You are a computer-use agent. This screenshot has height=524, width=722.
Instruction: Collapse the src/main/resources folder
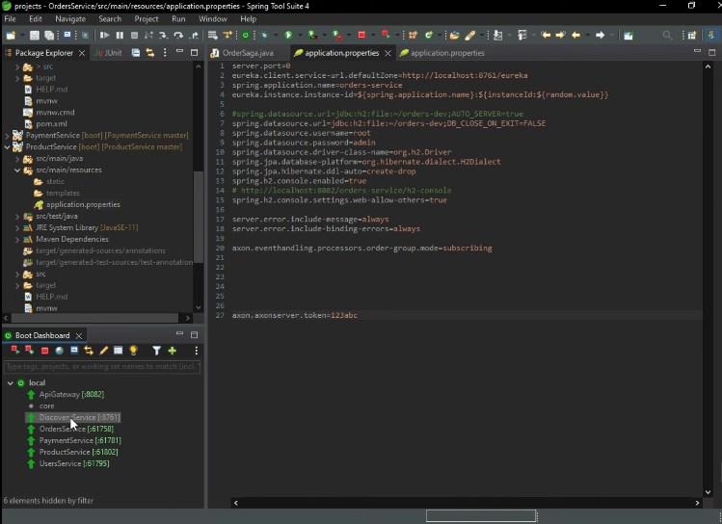point(17,170)
